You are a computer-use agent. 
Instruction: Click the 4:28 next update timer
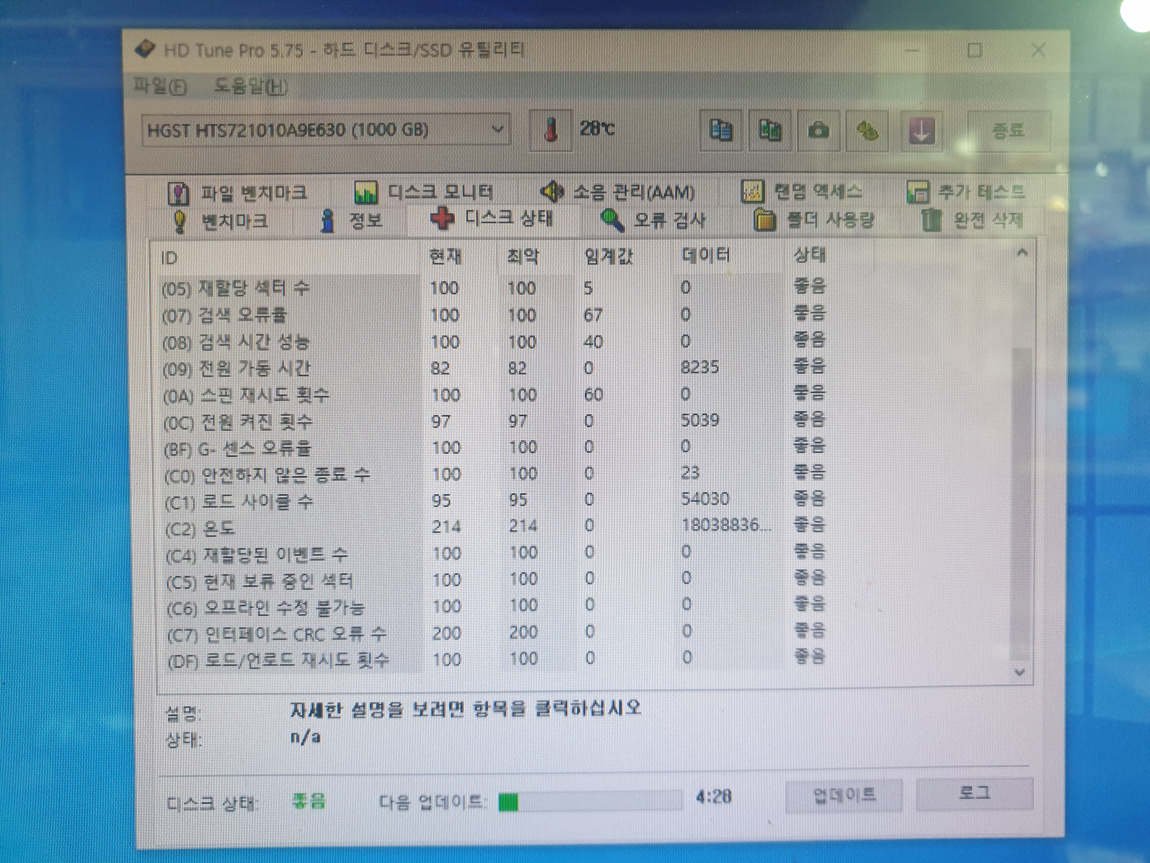[713, 797]
